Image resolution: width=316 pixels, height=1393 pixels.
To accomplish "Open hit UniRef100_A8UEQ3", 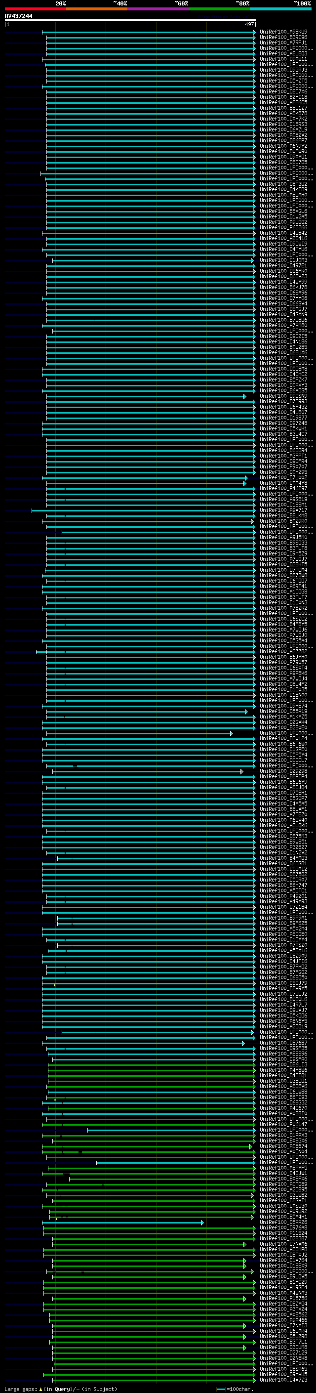I will 283,53.
